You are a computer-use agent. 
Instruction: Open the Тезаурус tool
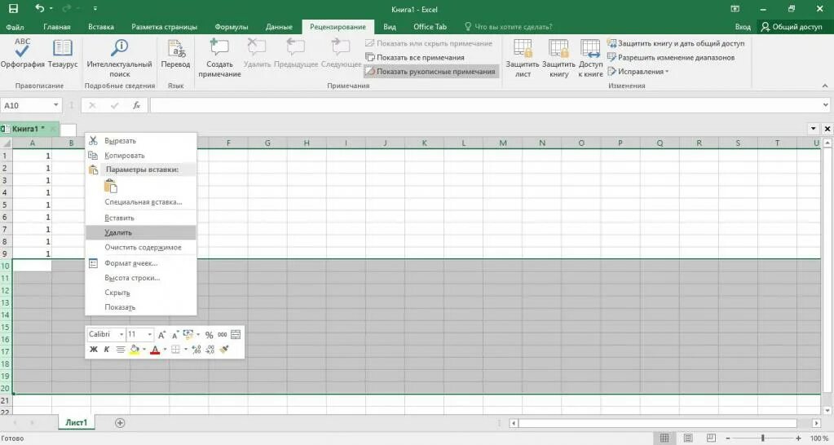click(62, 53)
